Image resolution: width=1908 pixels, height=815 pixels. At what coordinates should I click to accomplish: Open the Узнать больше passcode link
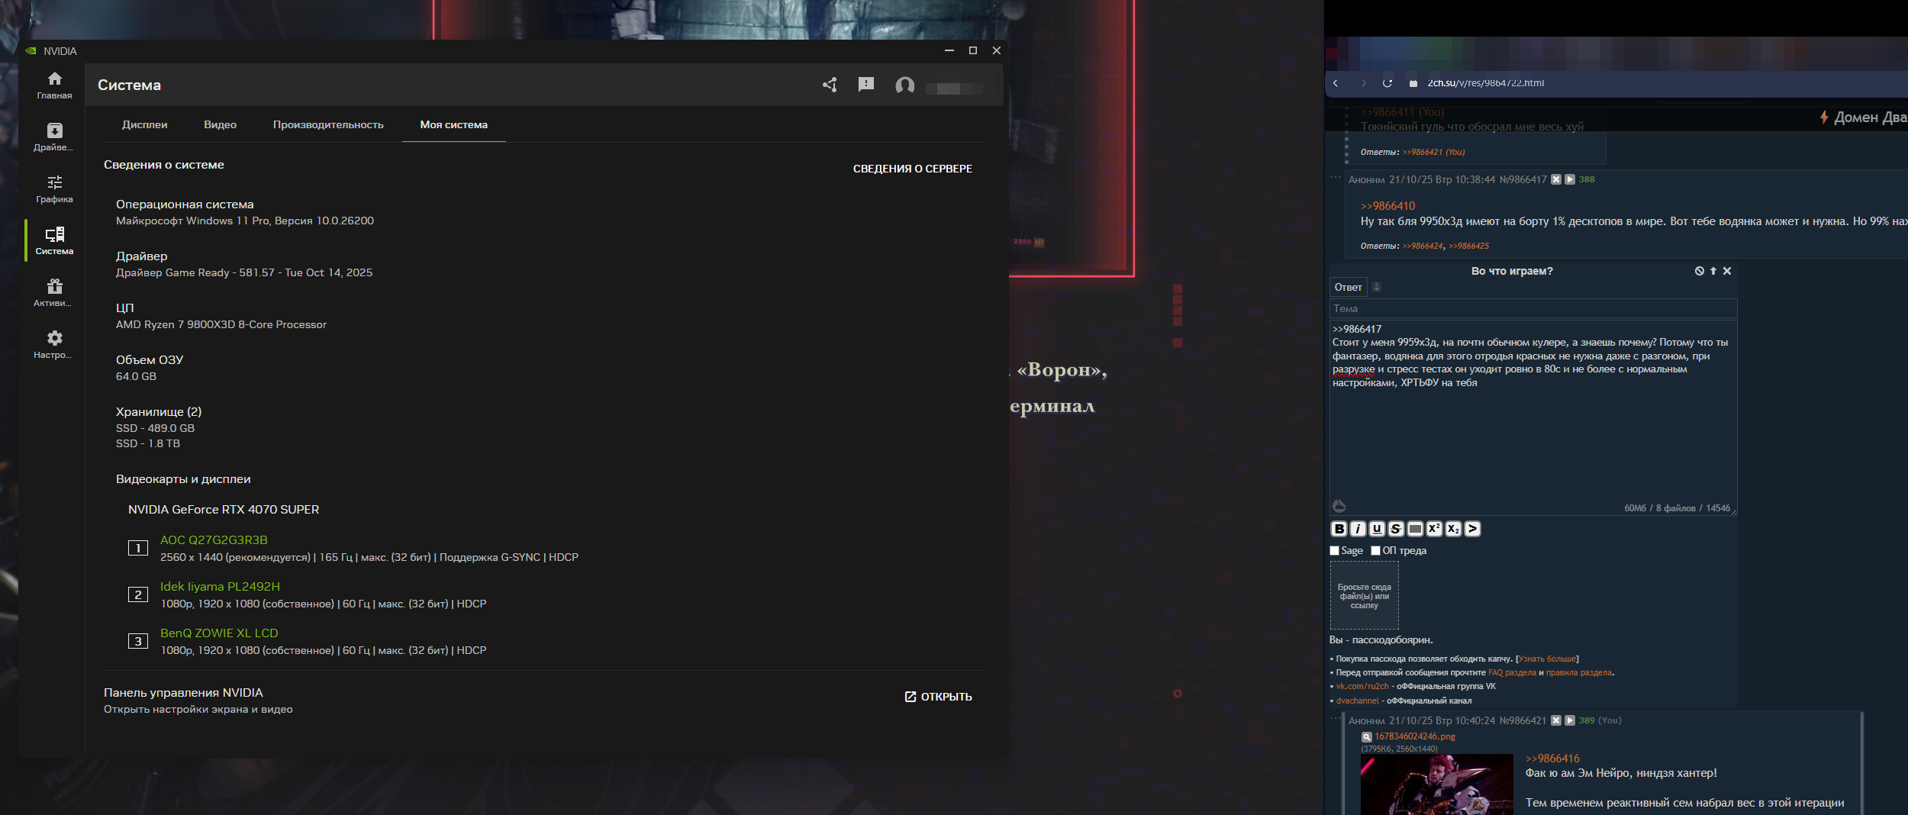click(1548, 659)
